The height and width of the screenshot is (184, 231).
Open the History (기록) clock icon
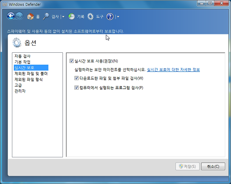point(71,16)
